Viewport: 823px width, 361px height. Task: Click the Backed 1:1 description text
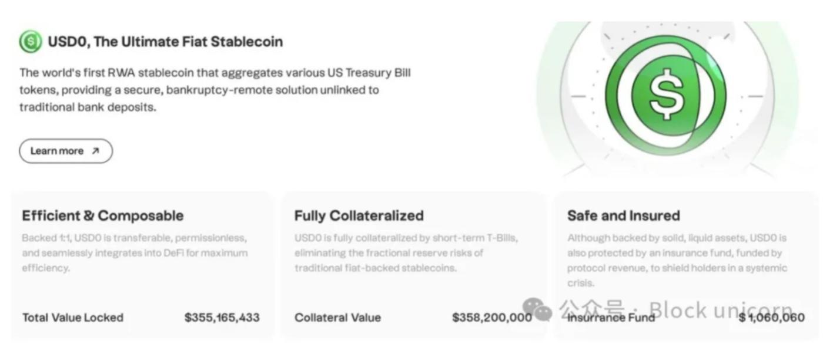(135, 253)
